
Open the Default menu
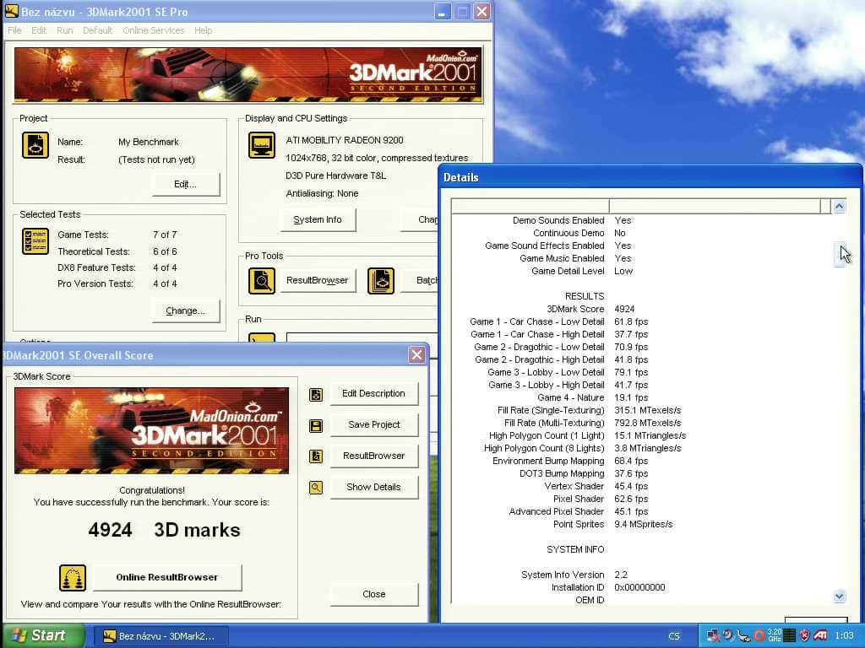(x=98, y=30)
